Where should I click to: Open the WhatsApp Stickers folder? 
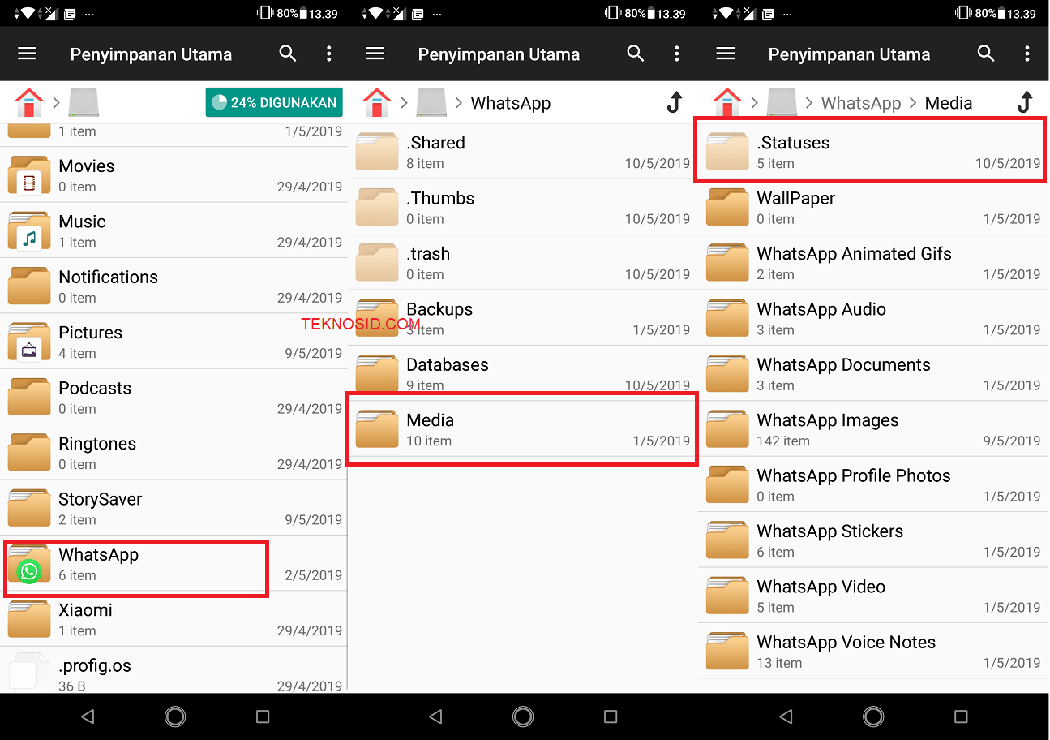(x=873, y=540)
